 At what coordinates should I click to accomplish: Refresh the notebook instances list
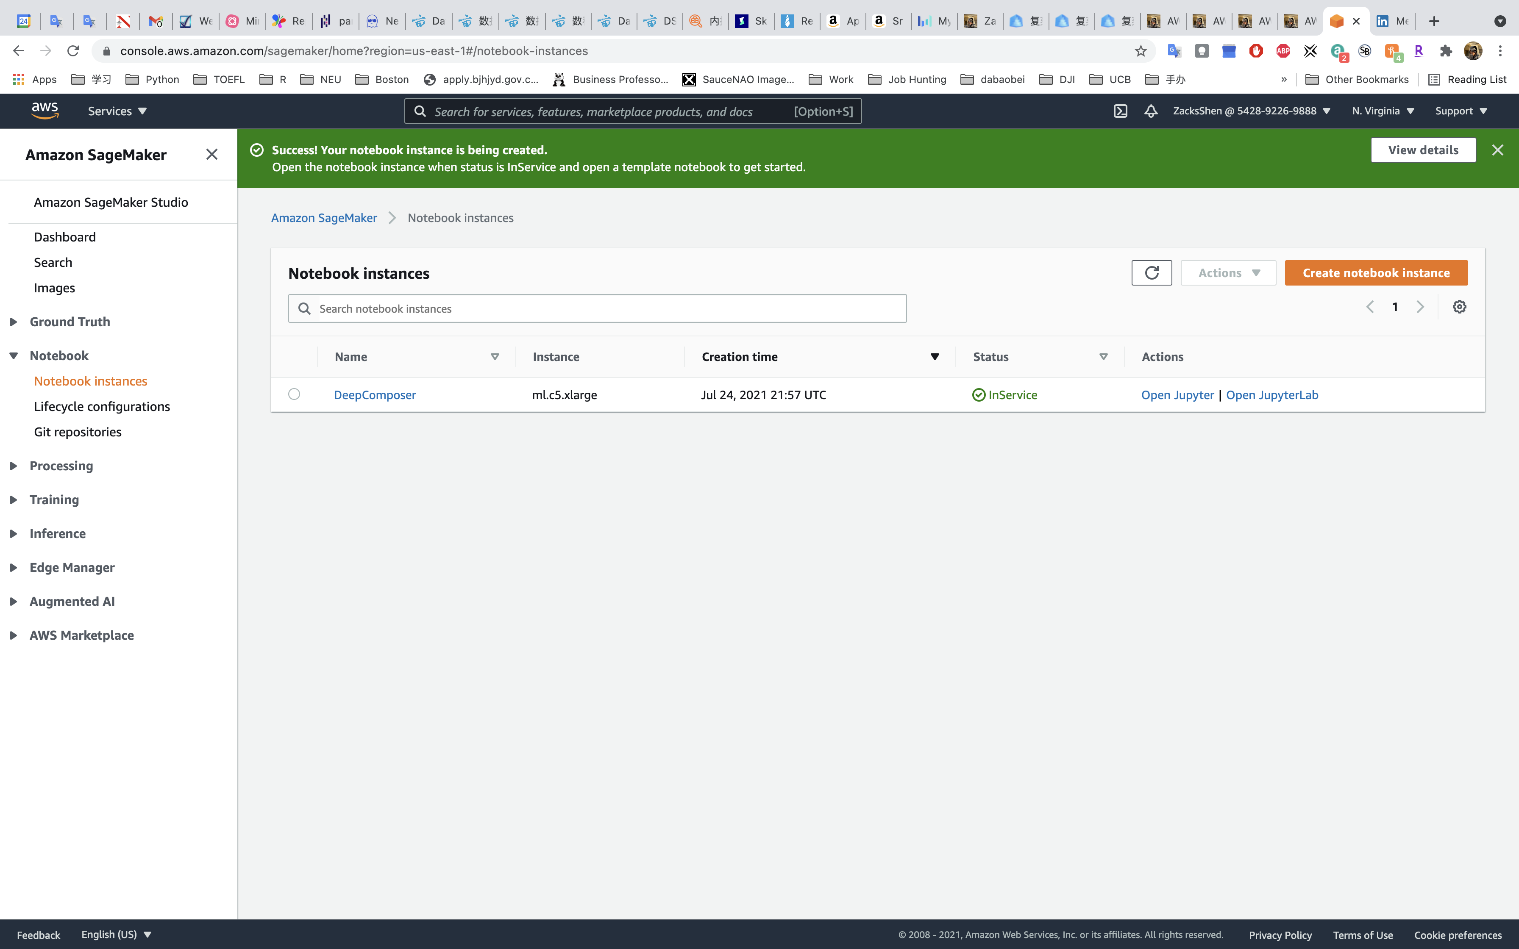(x=1151, y=273)
